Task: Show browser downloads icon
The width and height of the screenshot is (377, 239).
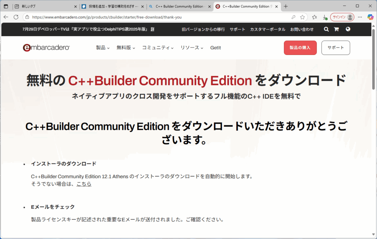Action: [x=325, y=17]
